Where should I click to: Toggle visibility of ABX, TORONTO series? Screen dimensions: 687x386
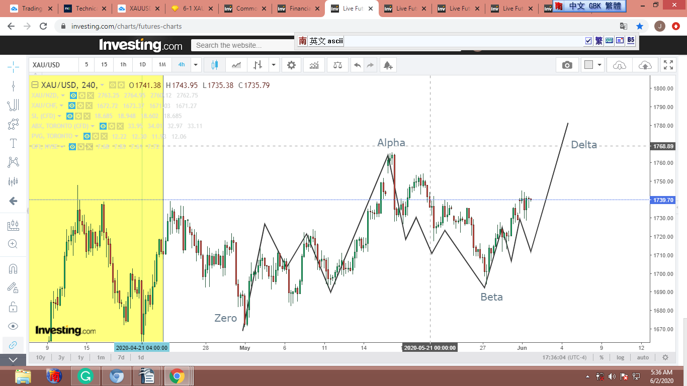[x=103, y=126]
